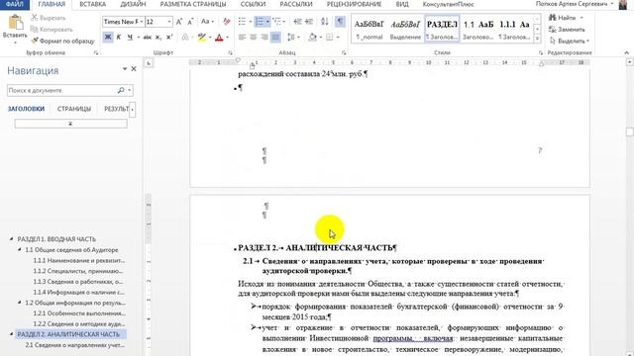The height and width of the screenshot is (356, 634).
Task: Toggle Bold (Ж) formatting
Action: 108,38
